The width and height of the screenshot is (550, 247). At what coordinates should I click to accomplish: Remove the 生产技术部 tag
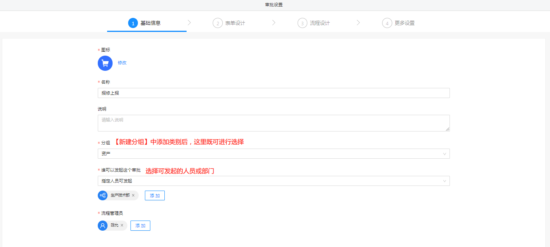133,195
